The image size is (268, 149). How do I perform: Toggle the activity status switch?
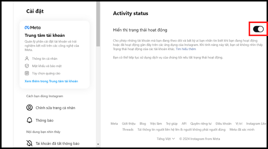click(258, 29)
